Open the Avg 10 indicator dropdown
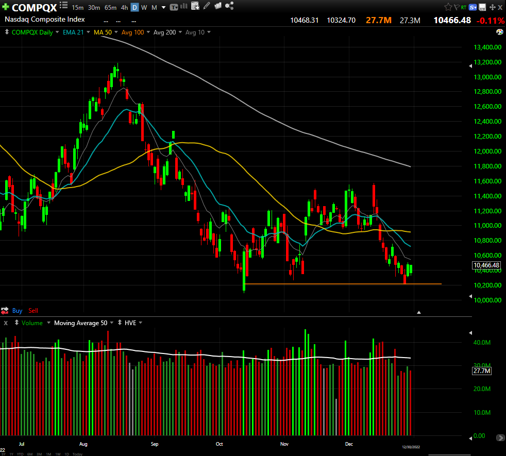 (x=209, y=32)
